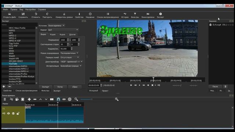
Task: Hide track V1 with eye icon
Action: pyautogui.click(x=8, y=113)
